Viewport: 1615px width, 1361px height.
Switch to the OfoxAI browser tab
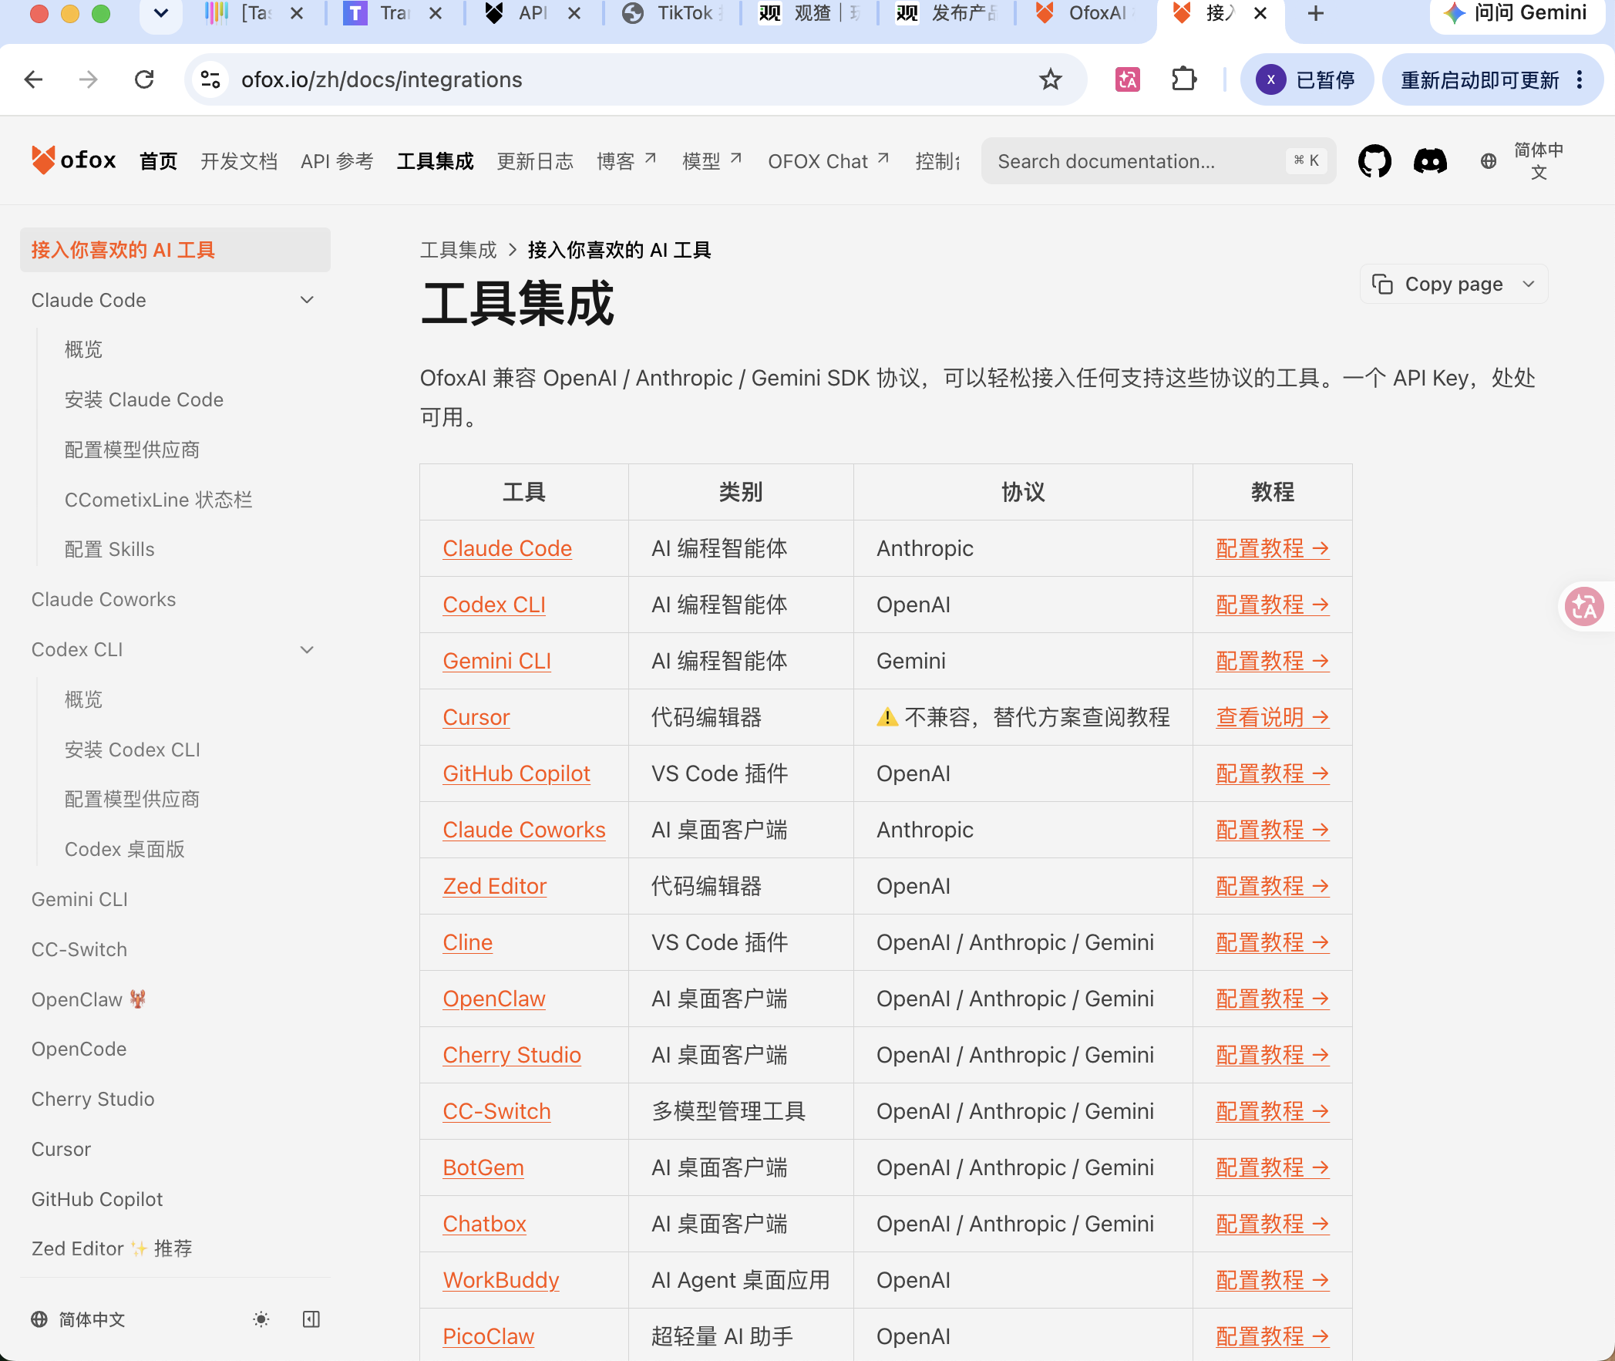[1085, 13]
